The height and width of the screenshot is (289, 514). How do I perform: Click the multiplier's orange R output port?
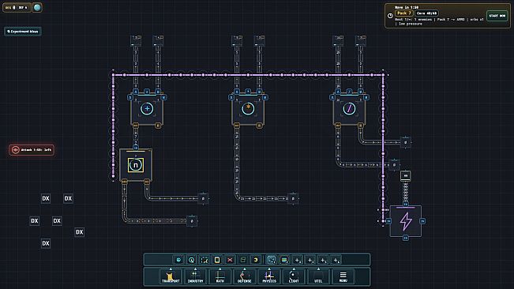(259, 126)
